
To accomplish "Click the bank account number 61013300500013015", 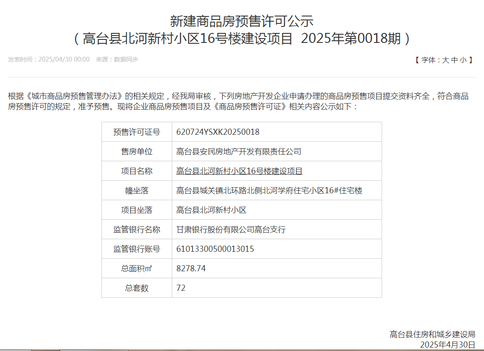I will click(215, 249).
